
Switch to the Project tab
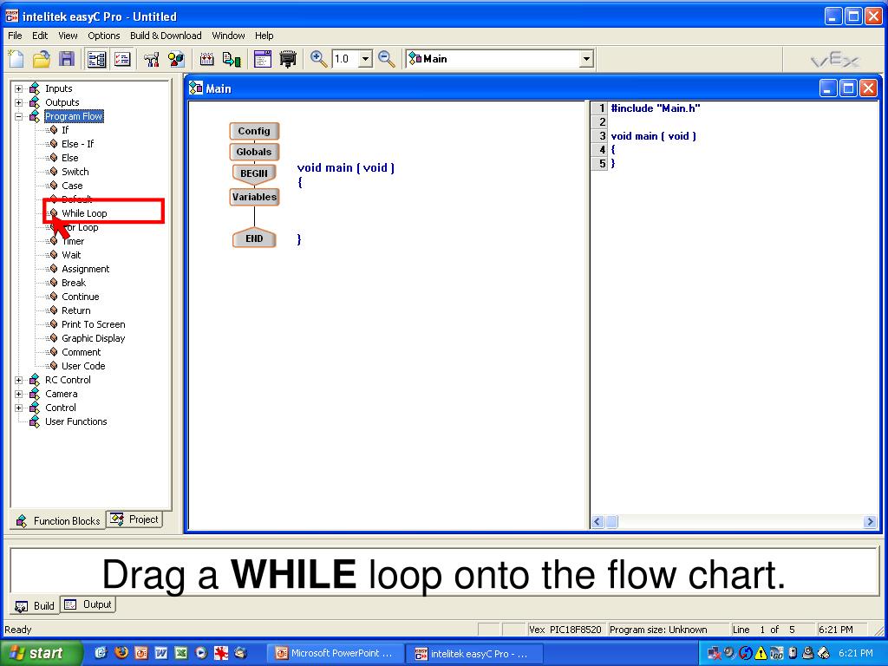(x=134, y=519)
